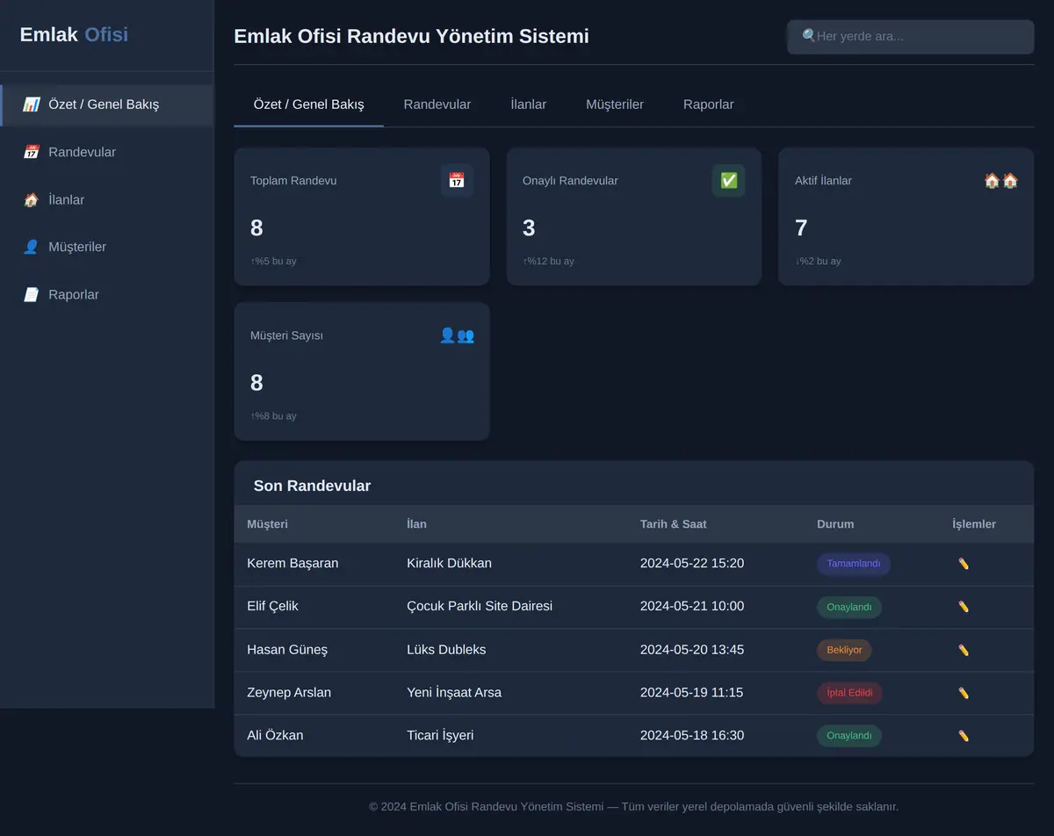This screenshot has width=1054, height=836.
Task: Click the magnifier icon in the search box
Action: point(809,36)
